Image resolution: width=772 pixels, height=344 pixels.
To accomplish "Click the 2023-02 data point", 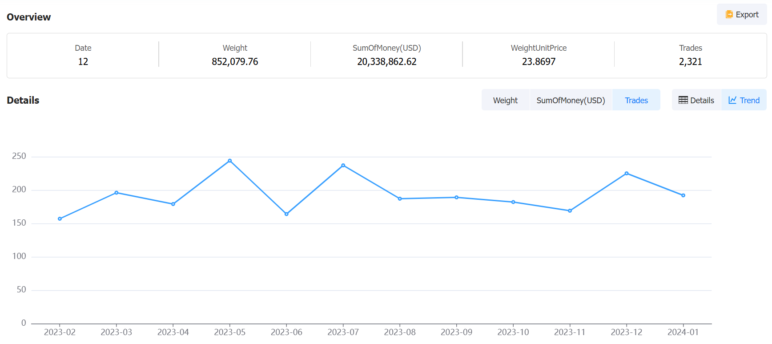I will [x=60, y=219].
